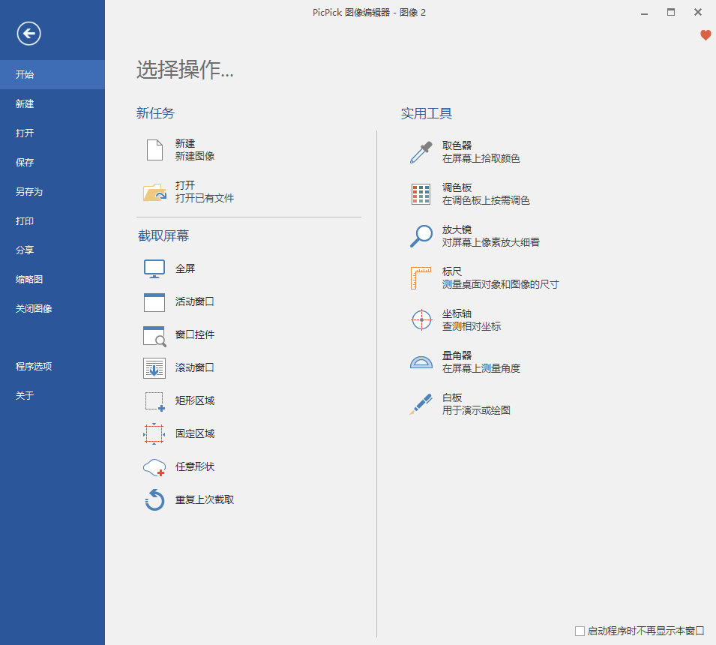Open the Pixel Ruler (标尺) icon
716x645 pixels.
point(421,278)
